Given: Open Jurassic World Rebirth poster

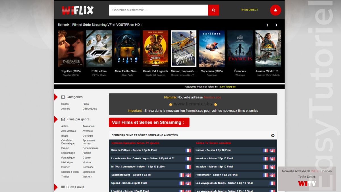Looking at the screenshot, I should (x=268, y=49).
